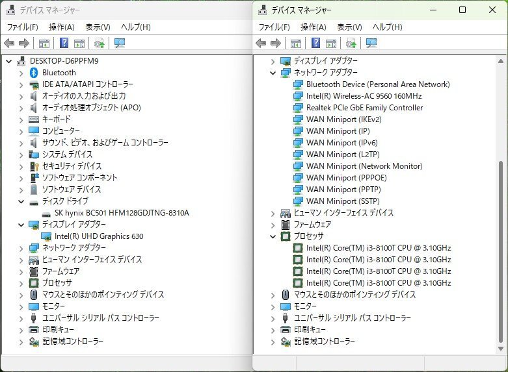Click help question-mark icon in right window

pos(316,43)
